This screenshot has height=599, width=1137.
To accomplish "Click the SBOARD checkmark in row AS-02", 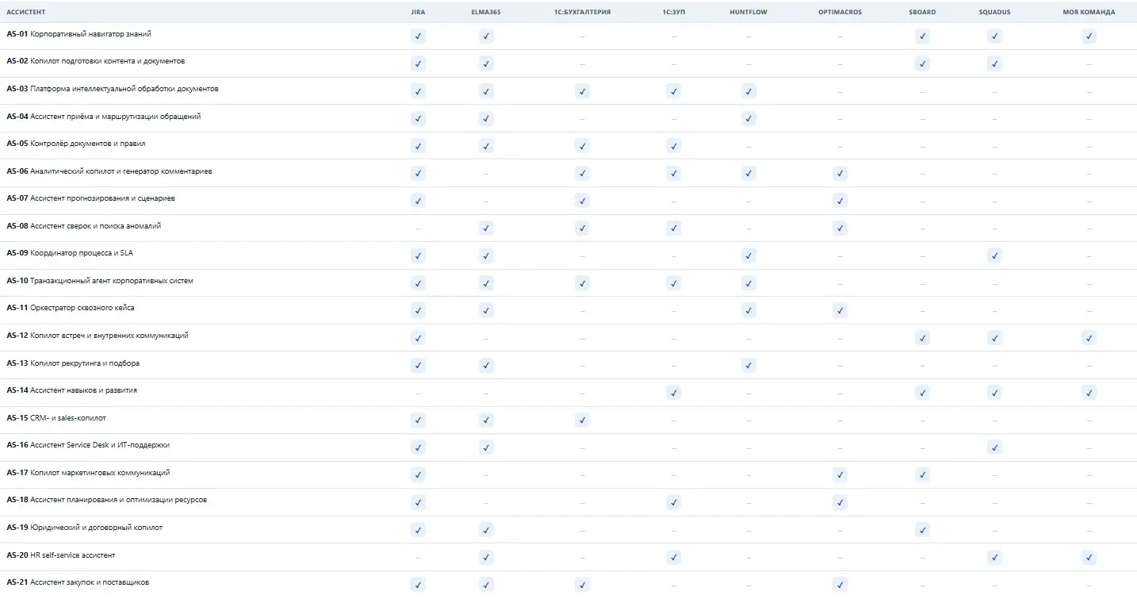I will [921, 63].
